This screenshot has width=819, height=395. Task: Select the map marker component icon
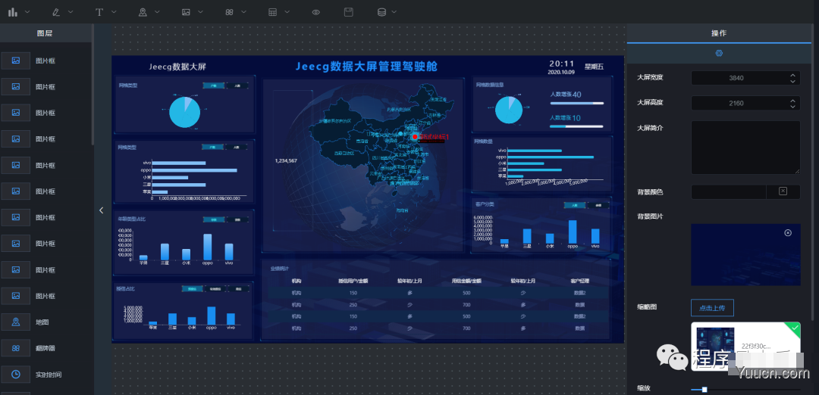143,11
